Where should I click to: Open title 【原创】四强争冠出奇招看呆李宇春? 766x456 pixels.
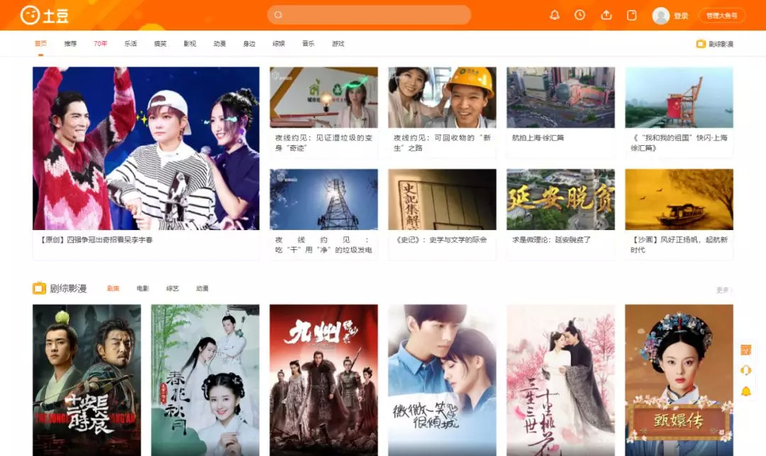point(96,240)
